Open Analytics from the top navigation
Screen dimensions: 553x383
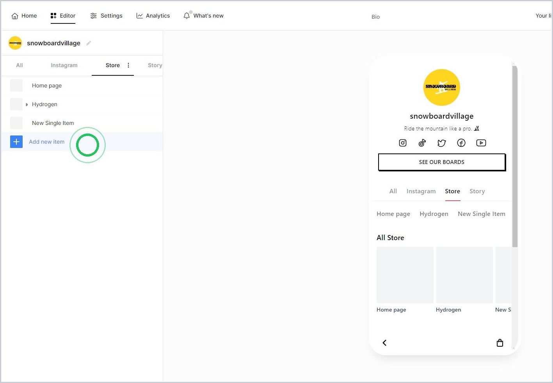point(153,16)
